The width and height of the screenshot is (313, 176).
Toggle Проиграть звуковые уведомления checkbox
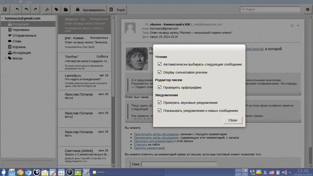tap(159, 102)
